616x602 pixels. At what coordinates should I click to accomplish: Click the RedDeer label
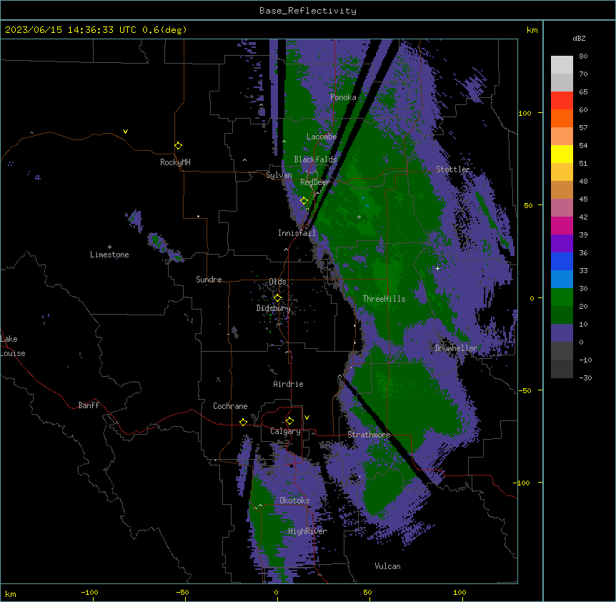[x=314, y=182]
